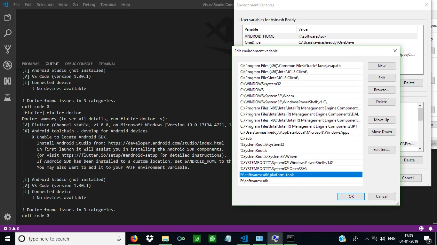Open the notifications bell in the status bar
Screen dimensions: 437x245
[x=430, y=228]
